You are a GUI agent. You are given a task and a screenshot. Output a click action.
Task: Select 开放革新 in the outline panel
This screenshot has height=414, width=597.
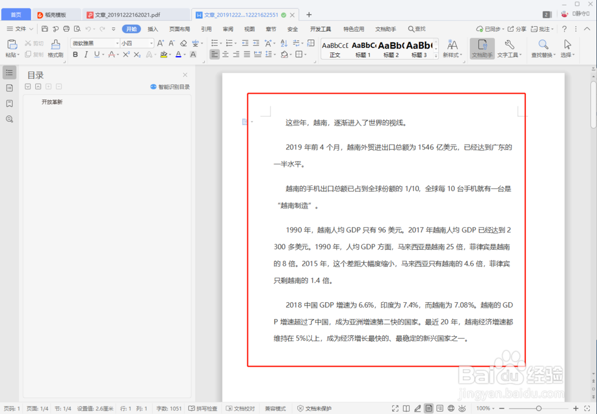click(53, 102)
